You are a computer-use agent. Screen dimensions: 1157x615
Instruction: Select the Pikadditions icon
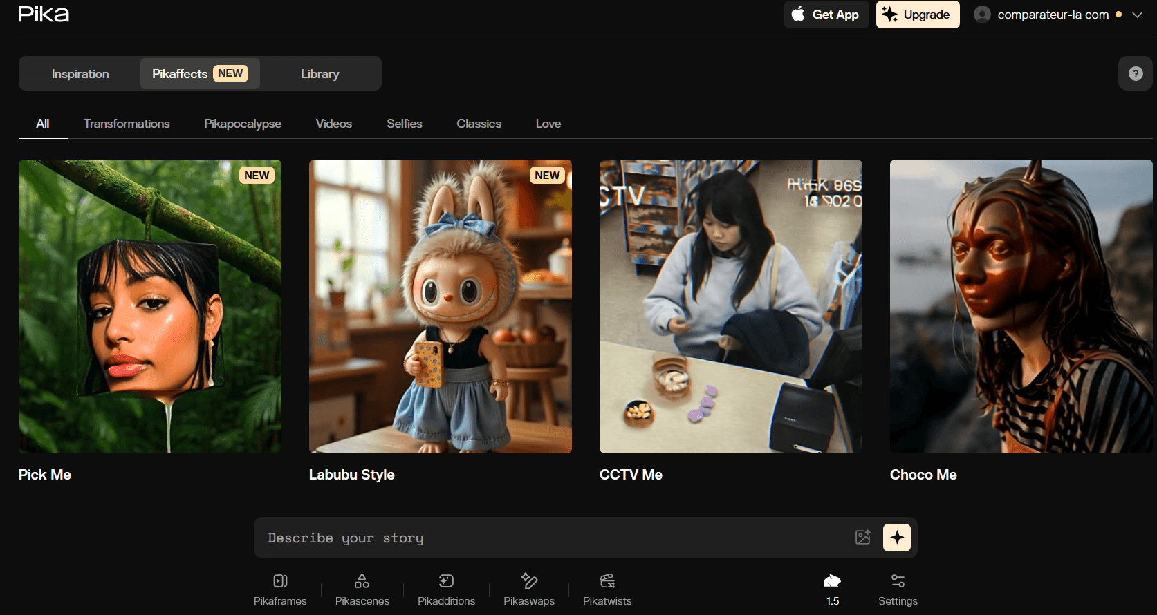click(x=446, y=581)
